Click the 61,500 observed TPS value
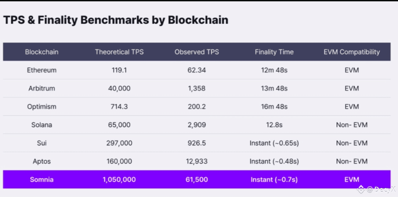Screen dimensions: 398x197 (197, 180)
